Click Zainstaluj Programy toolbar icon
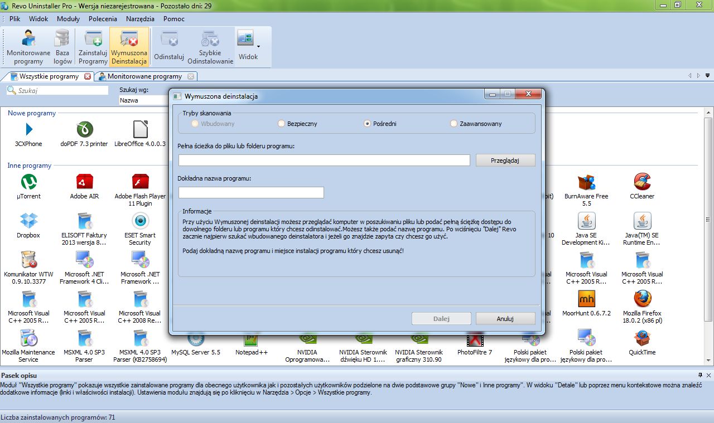This screenshot has height=423, width=714. click(x=93, y=47)
